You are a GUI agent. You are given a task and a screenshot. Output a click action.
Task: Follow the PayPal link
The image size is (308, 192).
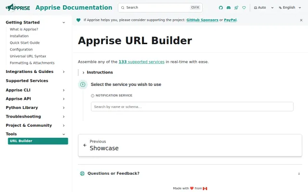pyautogui.click(x=230, y=20)
